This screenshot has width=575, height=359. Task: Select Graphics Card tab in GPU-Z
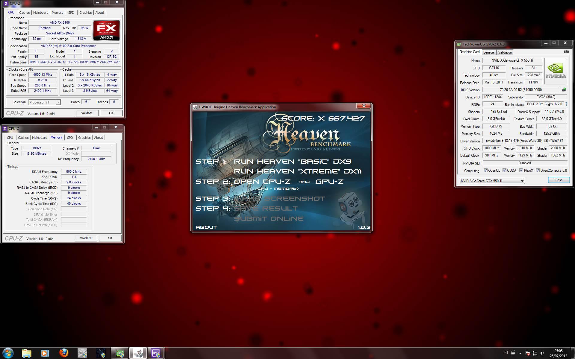pos(469,52)
